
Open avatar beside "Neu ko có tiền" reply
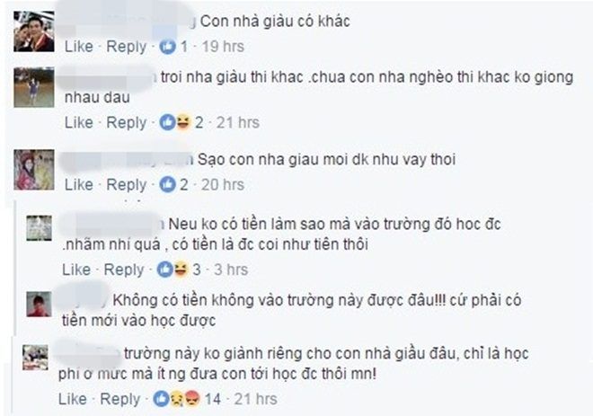pyautogui.click(x=38, y=227)
